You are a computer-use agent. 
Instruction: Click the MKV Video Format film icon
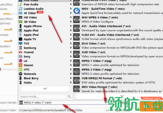coord(77,89)
